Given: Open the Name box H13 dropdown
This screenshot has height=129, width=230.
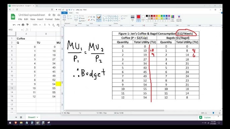Looking at the screenshot, I should [22, 30].
